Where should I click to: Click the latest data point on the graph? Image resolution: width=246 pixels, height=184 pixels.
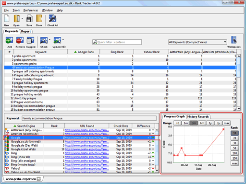pyautogui.click(x=223, y=129)
